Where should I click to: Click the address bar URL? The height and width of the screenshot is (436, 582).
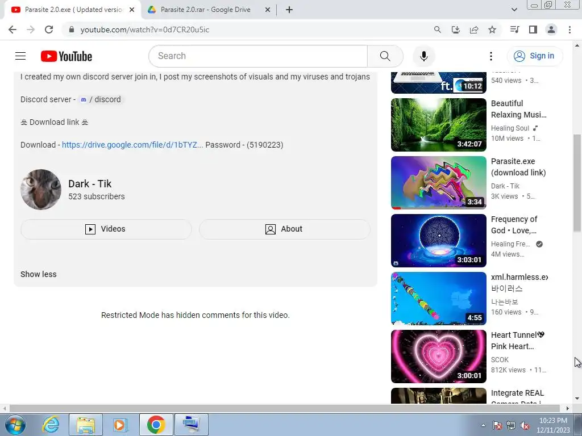[x=145, y=30]
